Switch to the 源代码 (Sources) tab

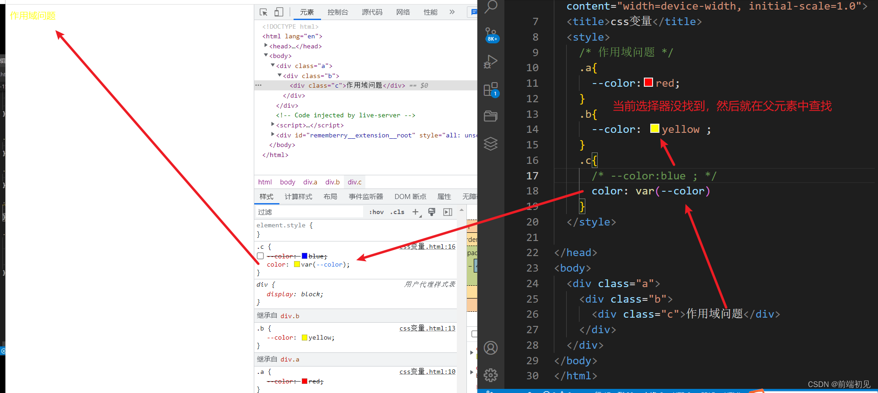click(x=372, y=12)
